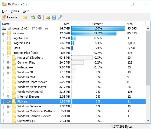Stop scanning with the gray X icon
The height and width of the screenshot is (129, 151).
click(x=39, y=17)
